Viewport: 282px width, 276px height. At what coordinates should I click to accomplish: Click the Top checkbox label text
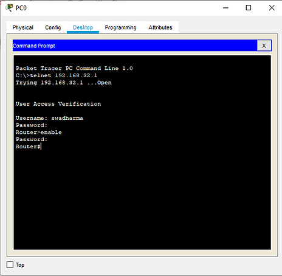(x=20, y=265)
